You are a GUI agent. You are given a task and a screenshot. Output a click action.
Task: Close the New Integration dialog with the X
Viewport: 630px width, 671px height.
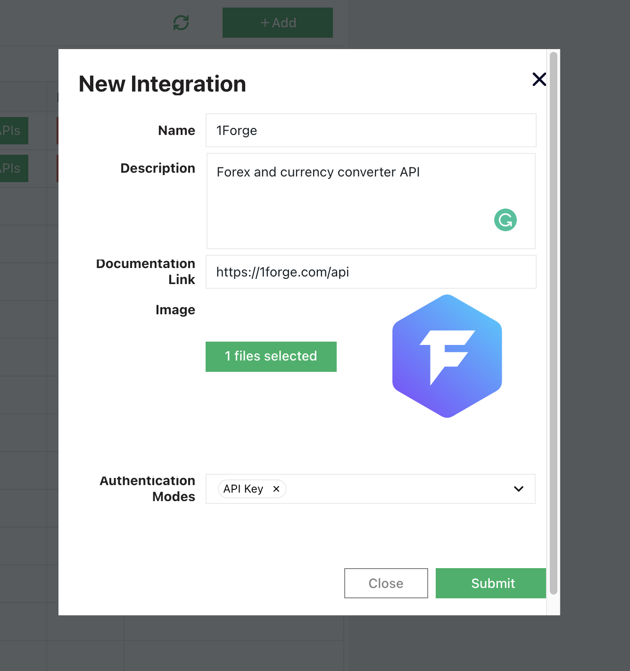(x=539, y=79)
